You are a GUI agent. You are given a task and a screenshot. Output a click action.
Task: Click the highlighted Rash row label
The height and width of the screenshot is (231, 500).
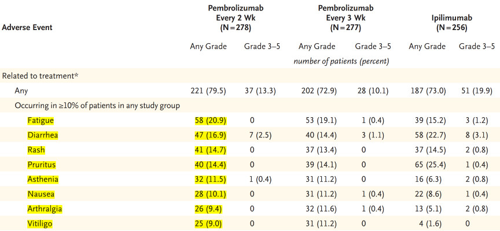click(36, 150)
